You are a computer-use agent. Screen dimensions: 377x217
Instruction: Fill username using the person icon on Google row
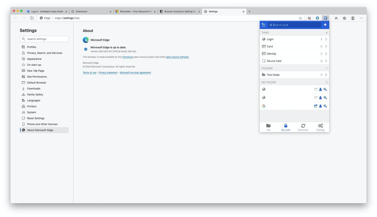point(320,106)
